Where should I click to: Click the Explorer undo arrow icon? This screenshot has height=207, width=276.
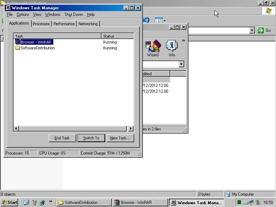[146, 20]
